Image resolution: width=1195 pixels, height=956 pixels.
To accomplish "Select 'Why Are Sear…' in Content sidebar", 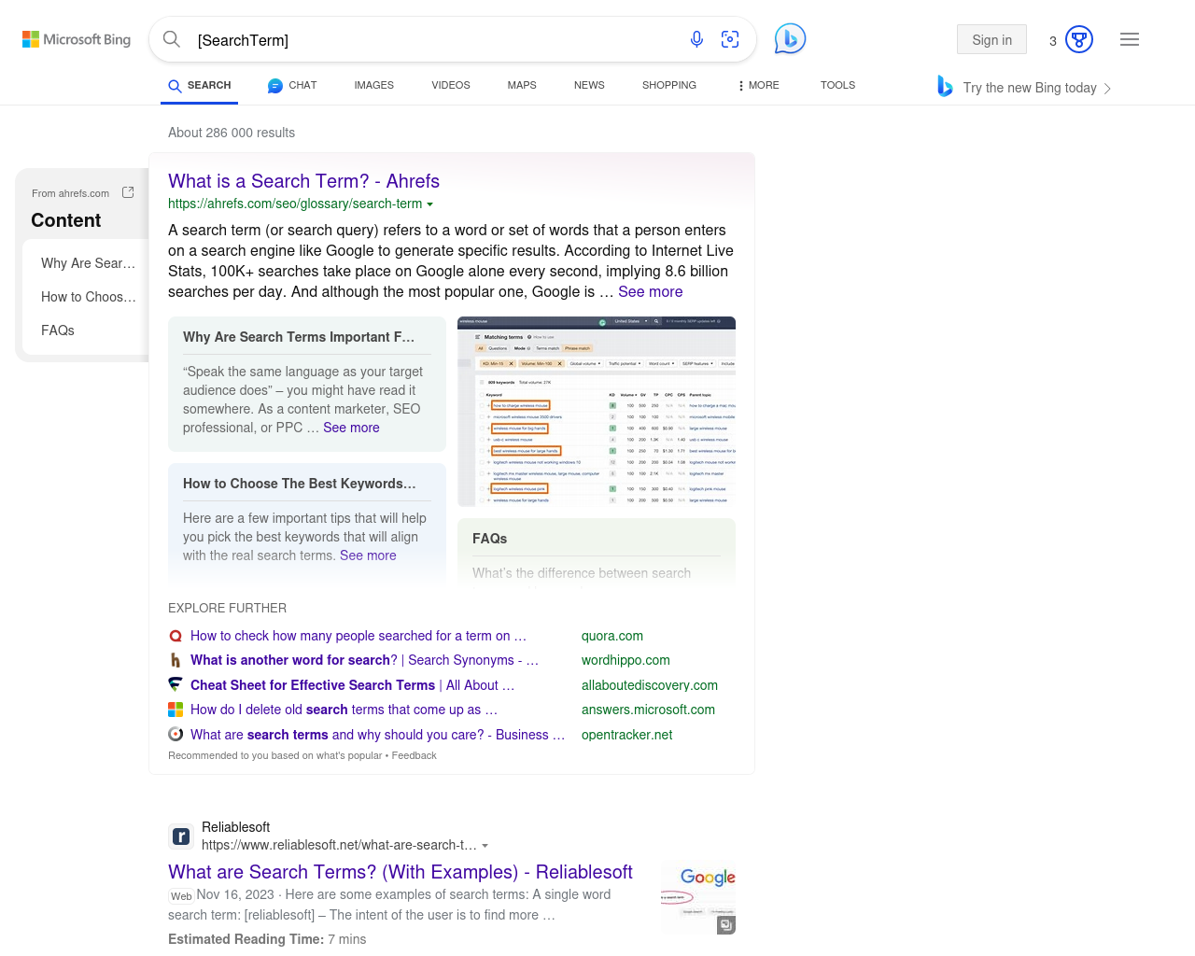I will [x=89, y=263].
